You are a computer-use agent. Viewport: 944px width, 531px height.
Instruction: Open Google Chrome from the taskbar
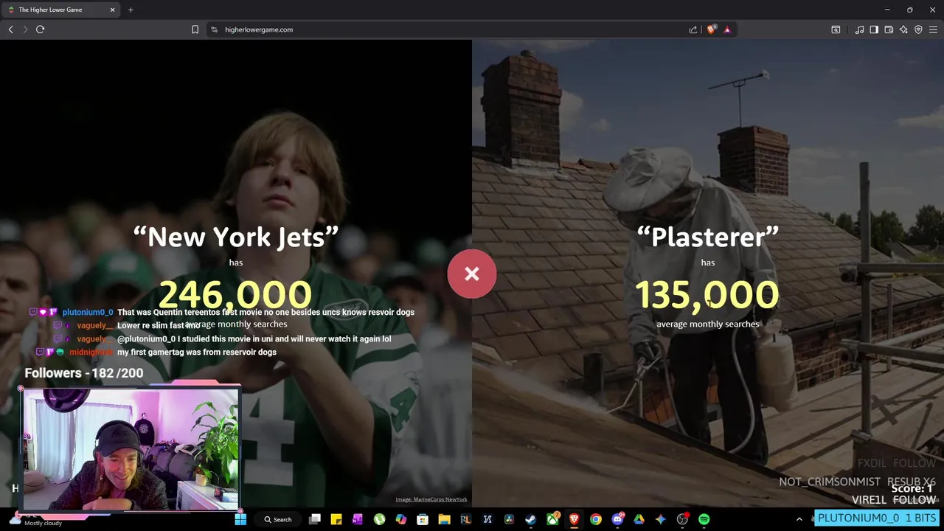click(x=595, y=519)
